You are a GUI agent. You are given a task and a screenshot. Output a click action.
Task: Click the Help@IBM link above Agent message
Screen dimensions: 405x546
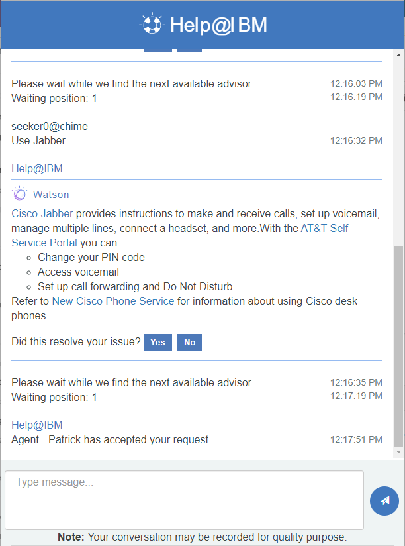point(37,425)
